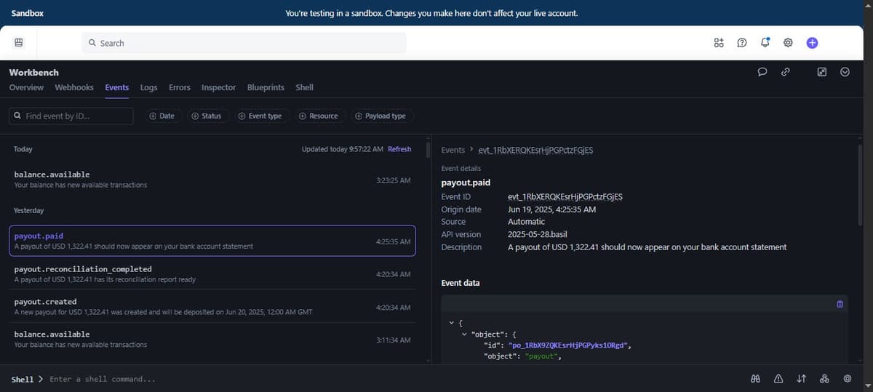Focus the shell command input
Image resolution: width=873 pixels, height=392 pixels.
102,379
